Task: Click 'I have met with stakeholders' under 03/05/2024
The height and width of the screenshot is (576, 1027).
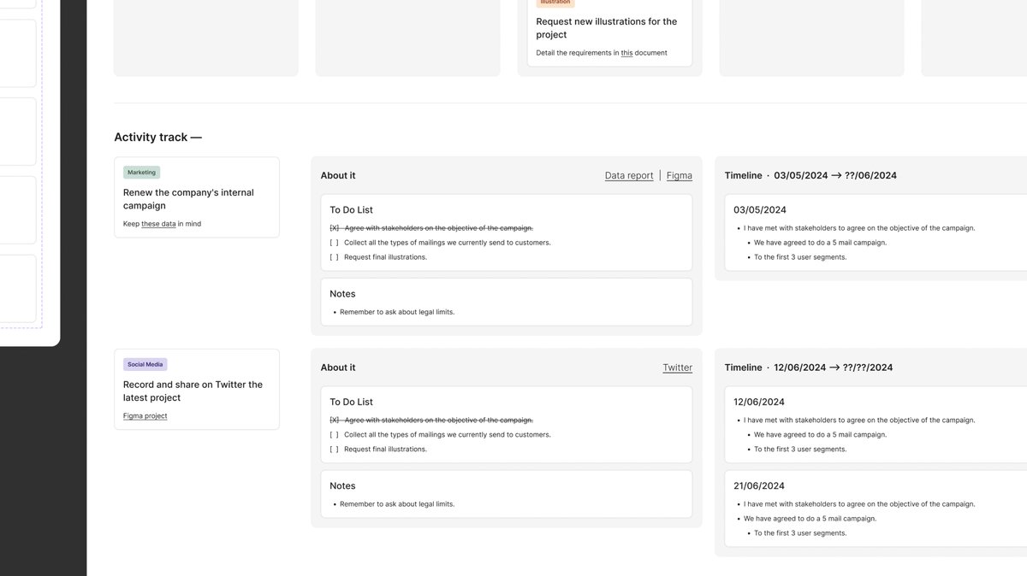Action: tap(859, 228)
